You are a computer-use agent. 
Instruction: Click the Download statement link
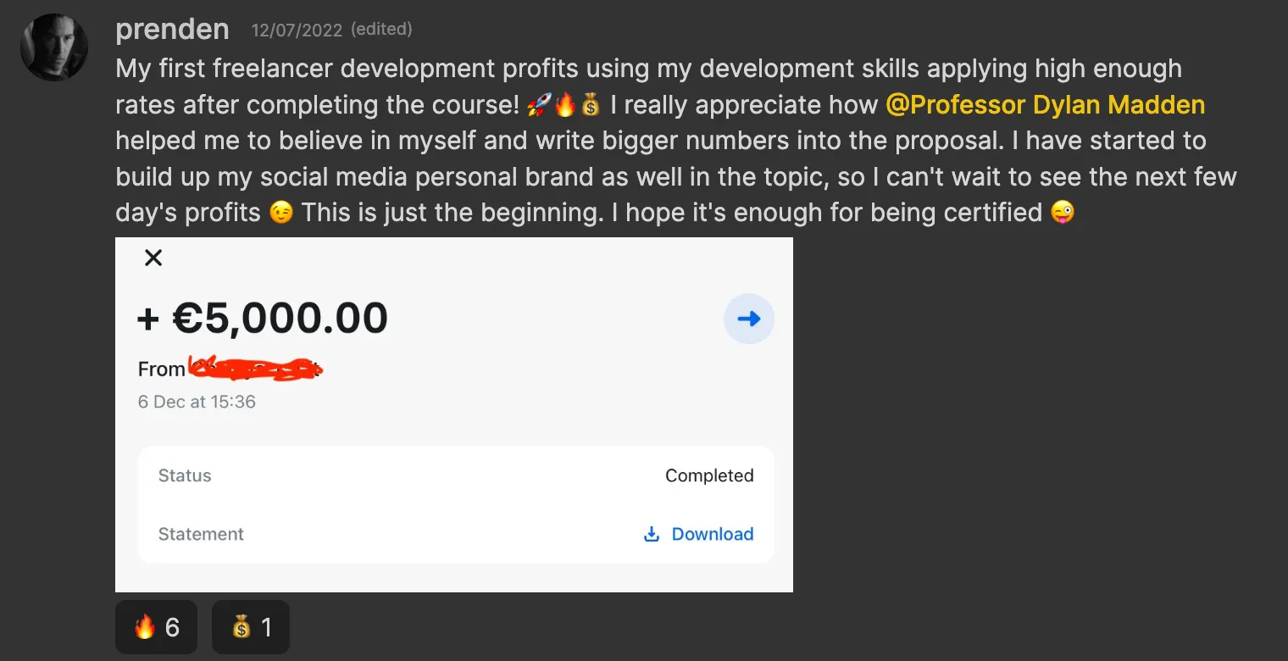(712, 534)
